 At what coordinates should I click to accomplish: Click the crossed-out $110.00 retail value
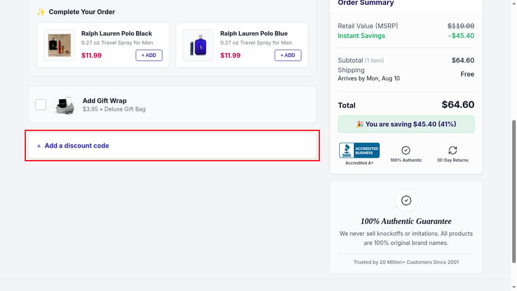(x=460, y=26)
